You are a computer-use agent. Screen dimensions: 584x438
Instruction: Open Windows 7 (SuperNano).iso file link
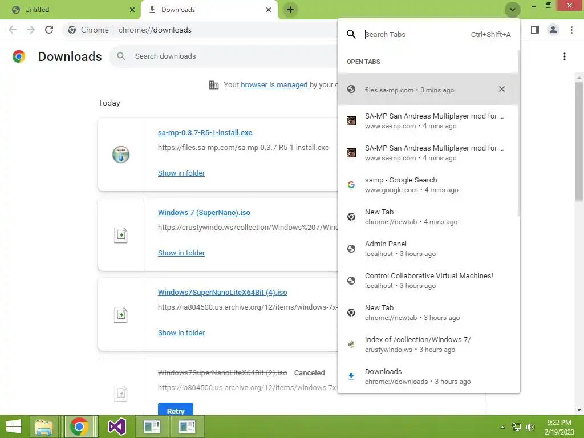tap(204, 212)
